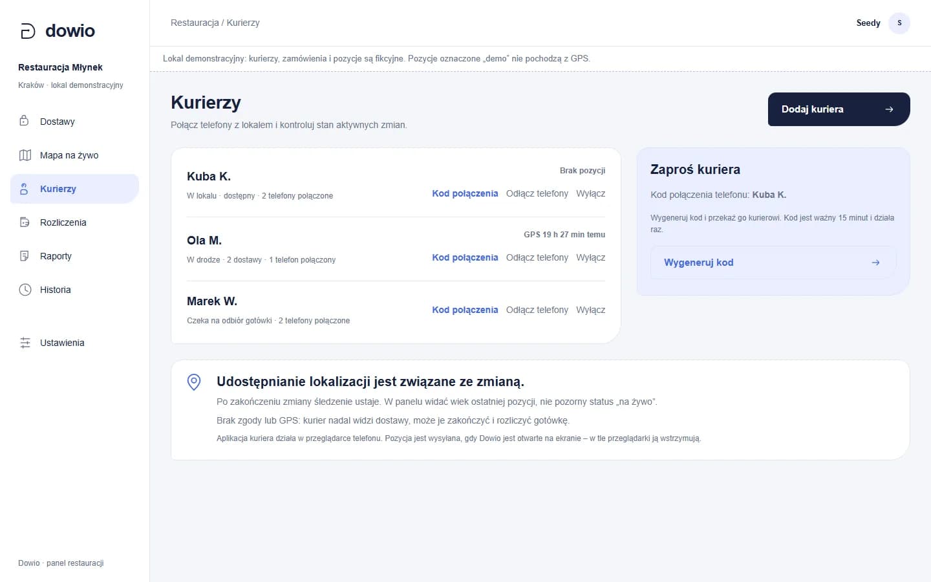Open Dostawy via its bag icon
This screenshot has width=931, height=582.
pos(25,121)
